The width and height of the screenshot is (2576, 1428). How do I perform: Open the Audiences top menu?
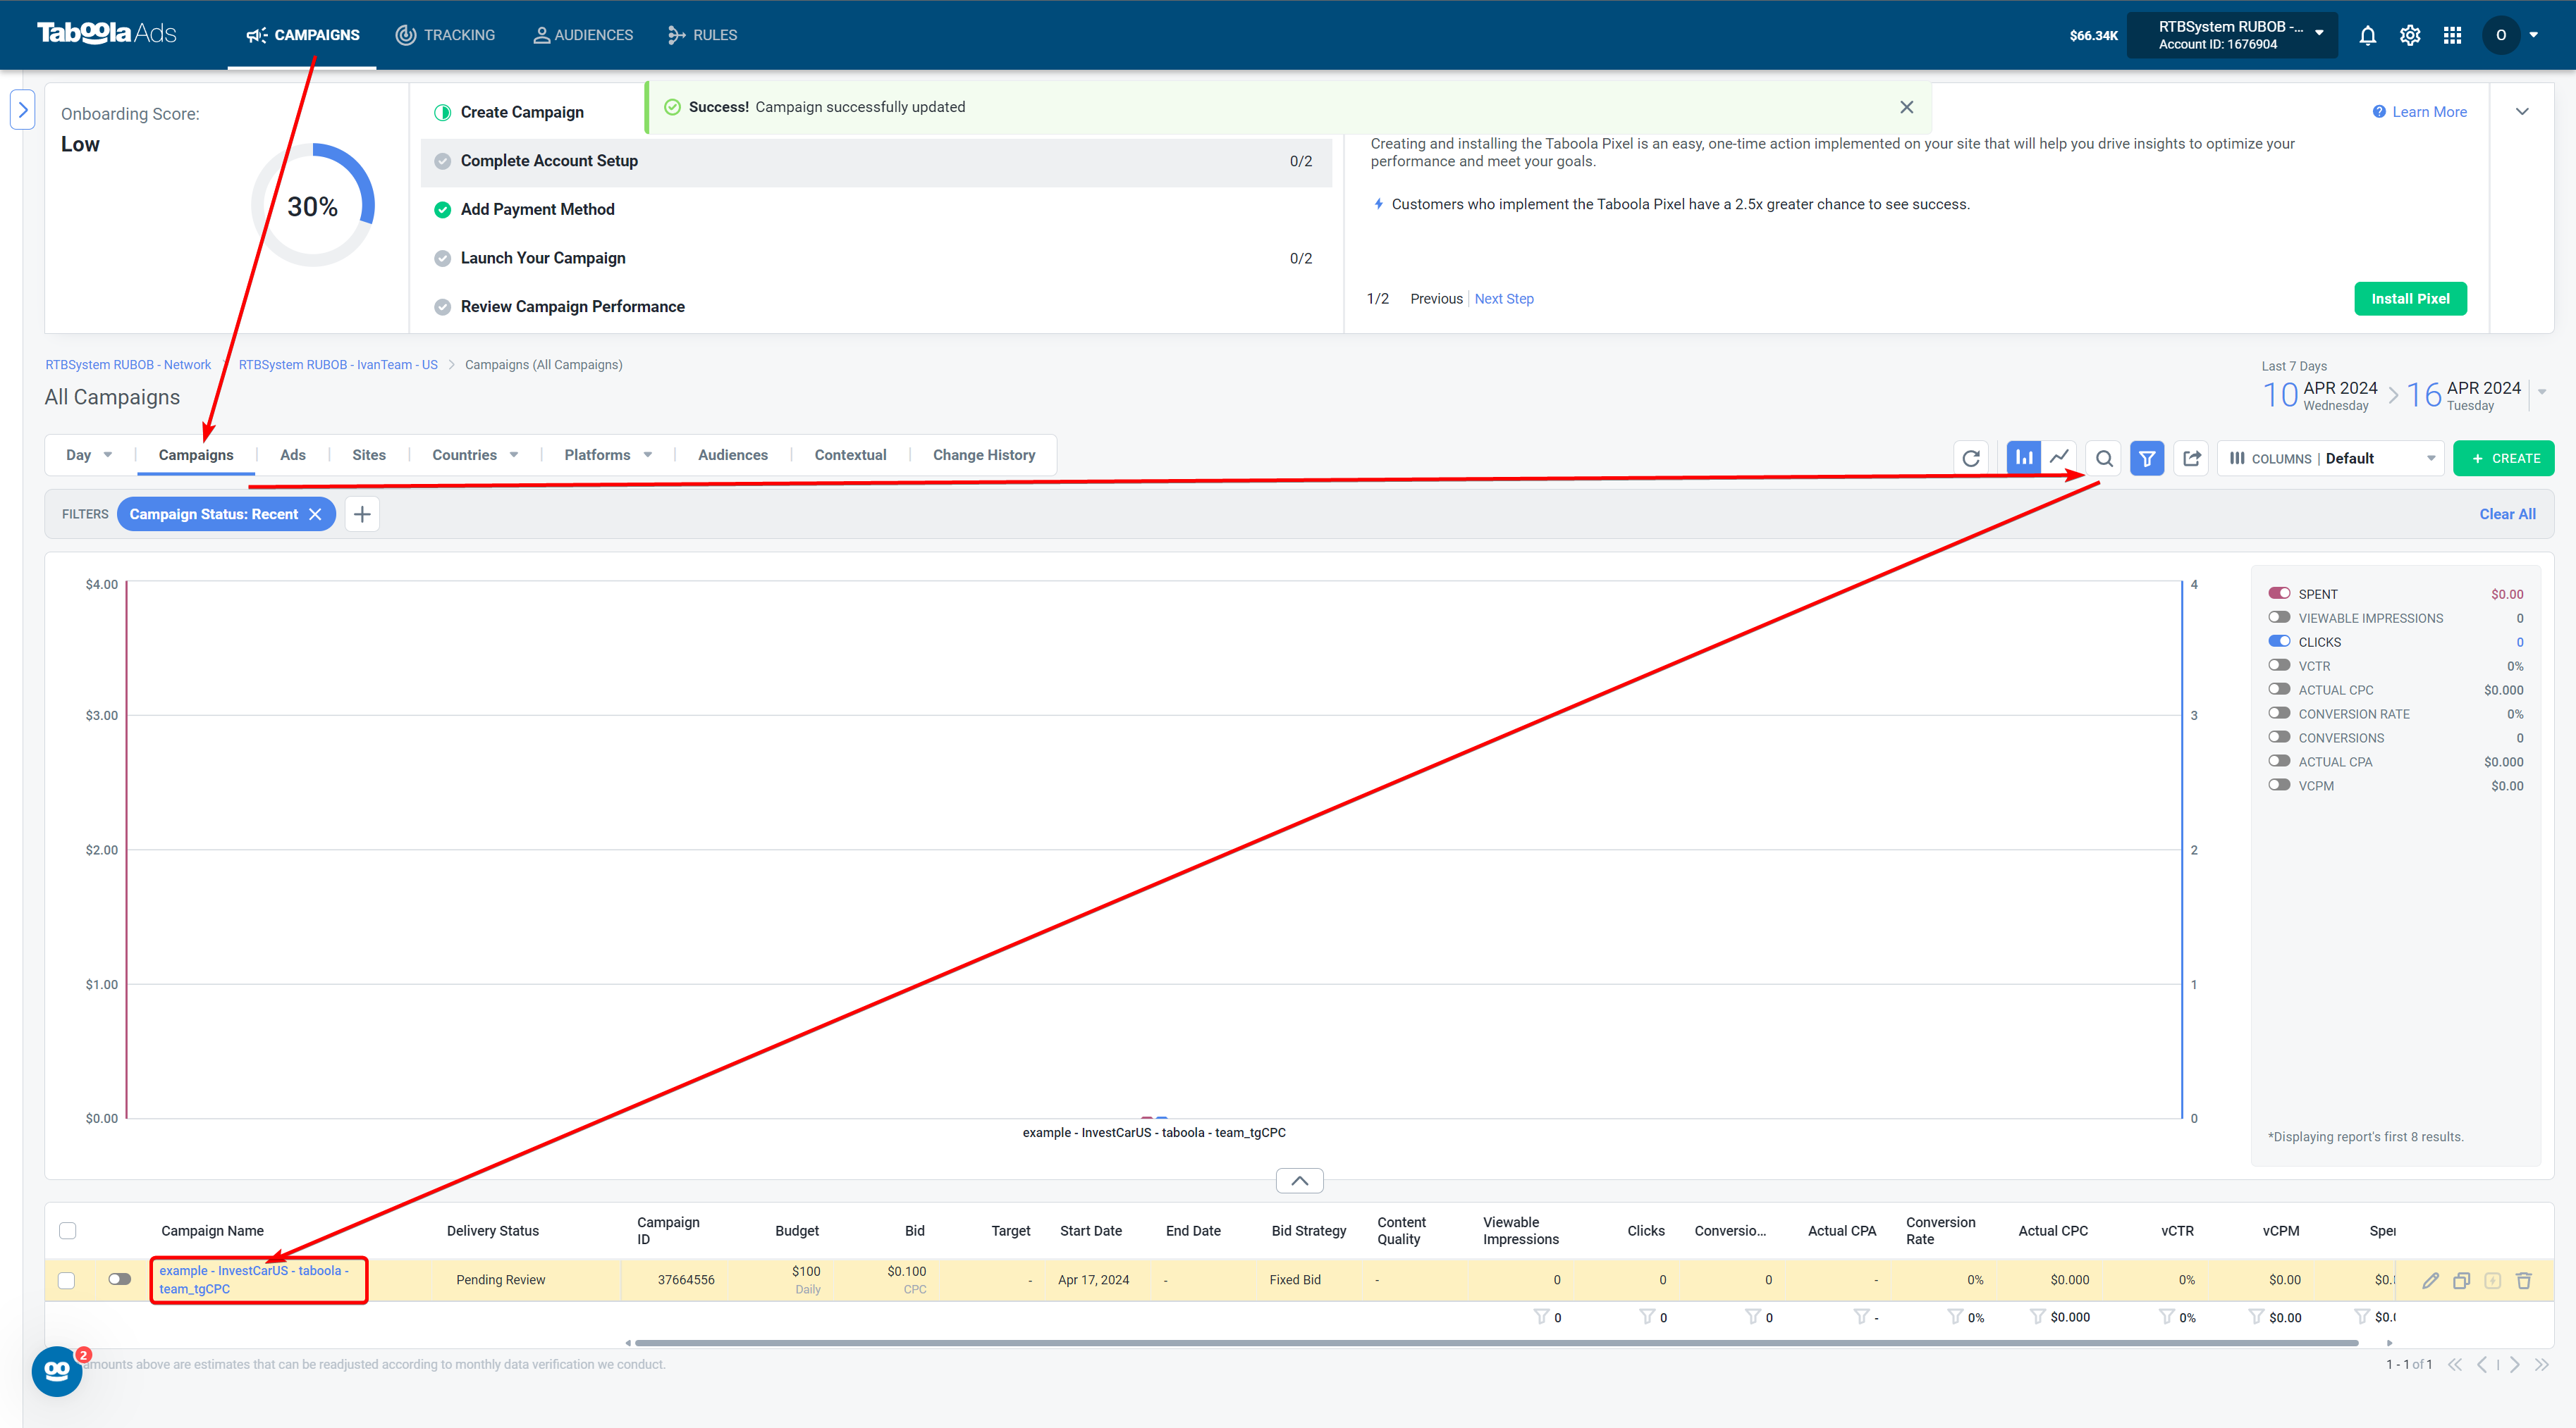point(582,35)
